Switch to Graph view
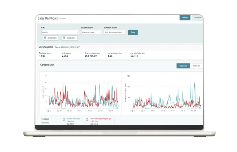This screenshot has height=152, width=237. (x=183, y=66)
